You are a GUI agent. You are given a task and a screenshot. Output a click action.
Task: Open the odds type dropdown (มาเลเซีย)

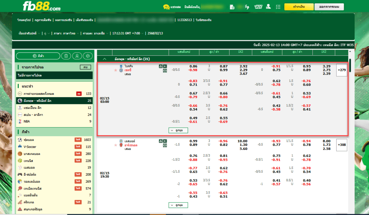95,33
